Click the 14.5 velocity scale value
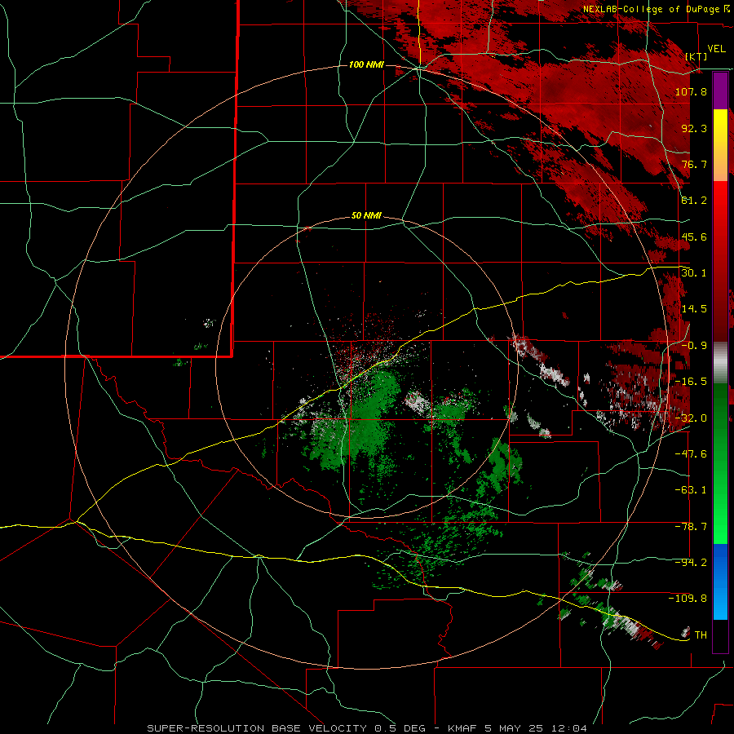This screenshot has width=734, height=734. (x=694, y=309)
